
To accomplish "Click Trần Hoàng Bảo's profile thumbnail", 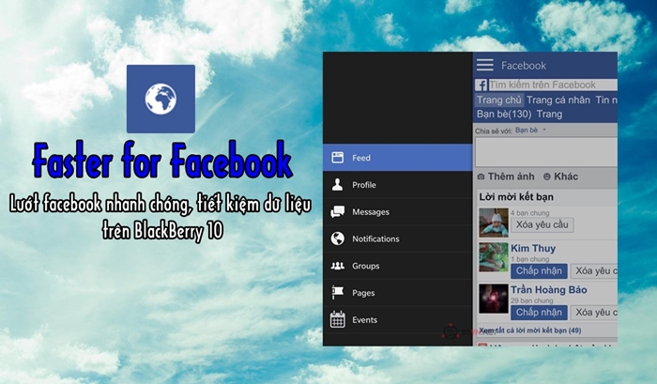I will (494, 299).
